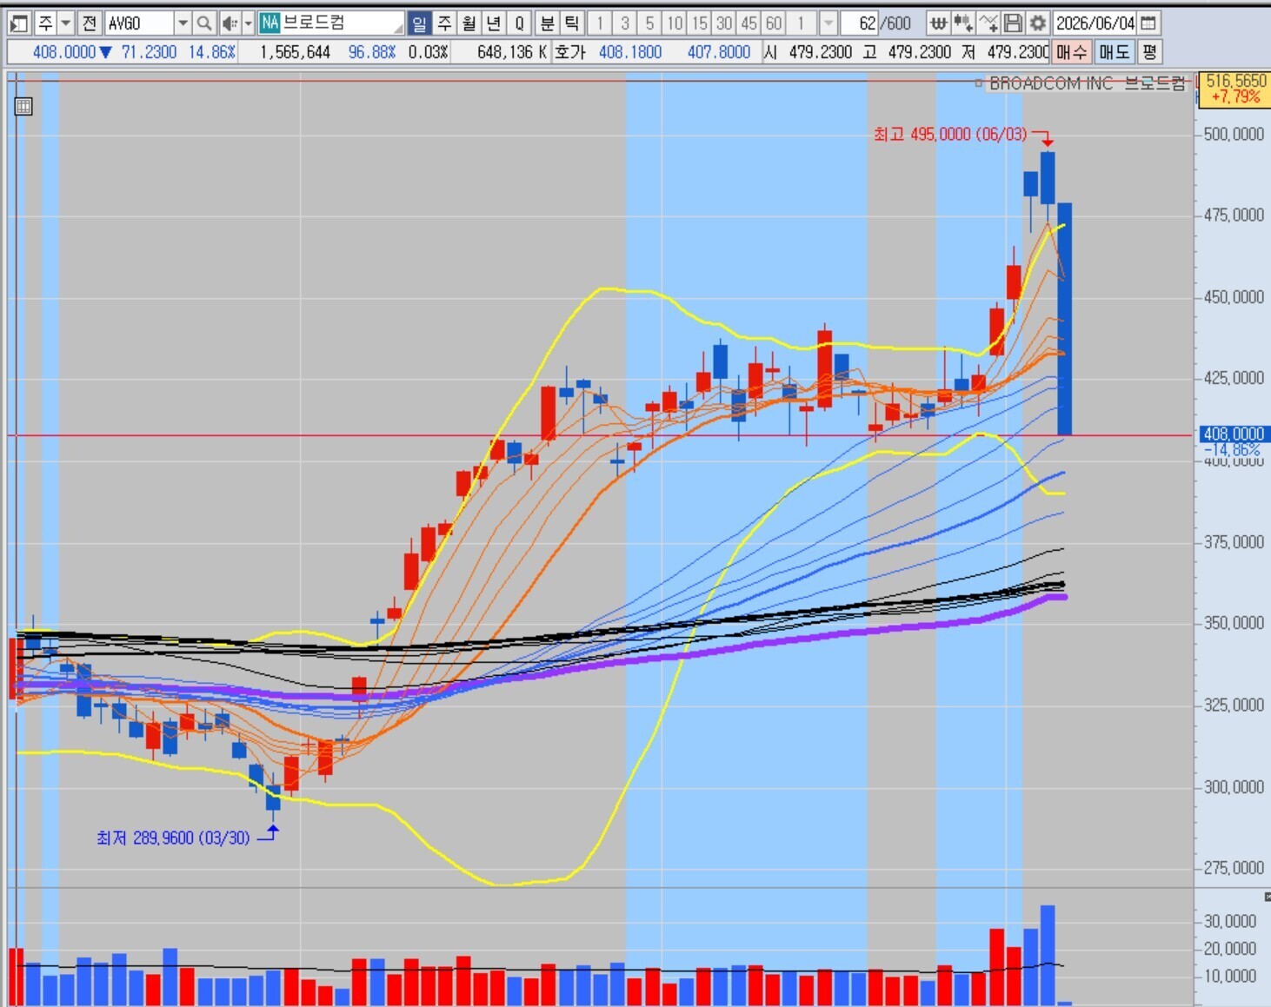Screen dimensions: 1271x1007
Task: Click the 최고 495.0000 (06/03) high label
Action: coord(949,134)
